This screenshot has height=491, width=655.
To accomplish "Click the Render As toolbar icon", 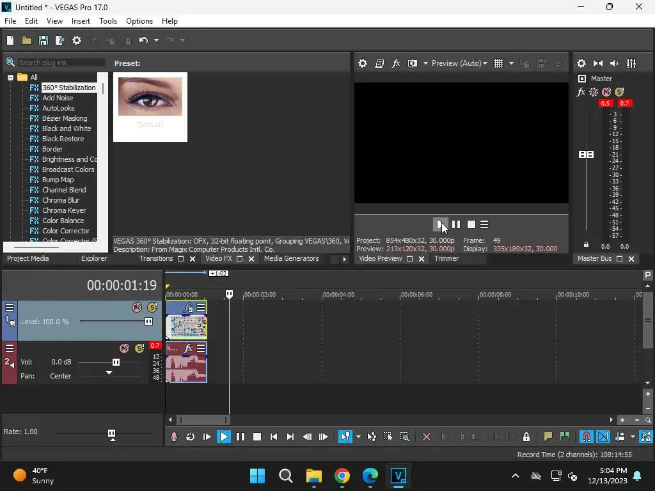I will click(59, 40).
